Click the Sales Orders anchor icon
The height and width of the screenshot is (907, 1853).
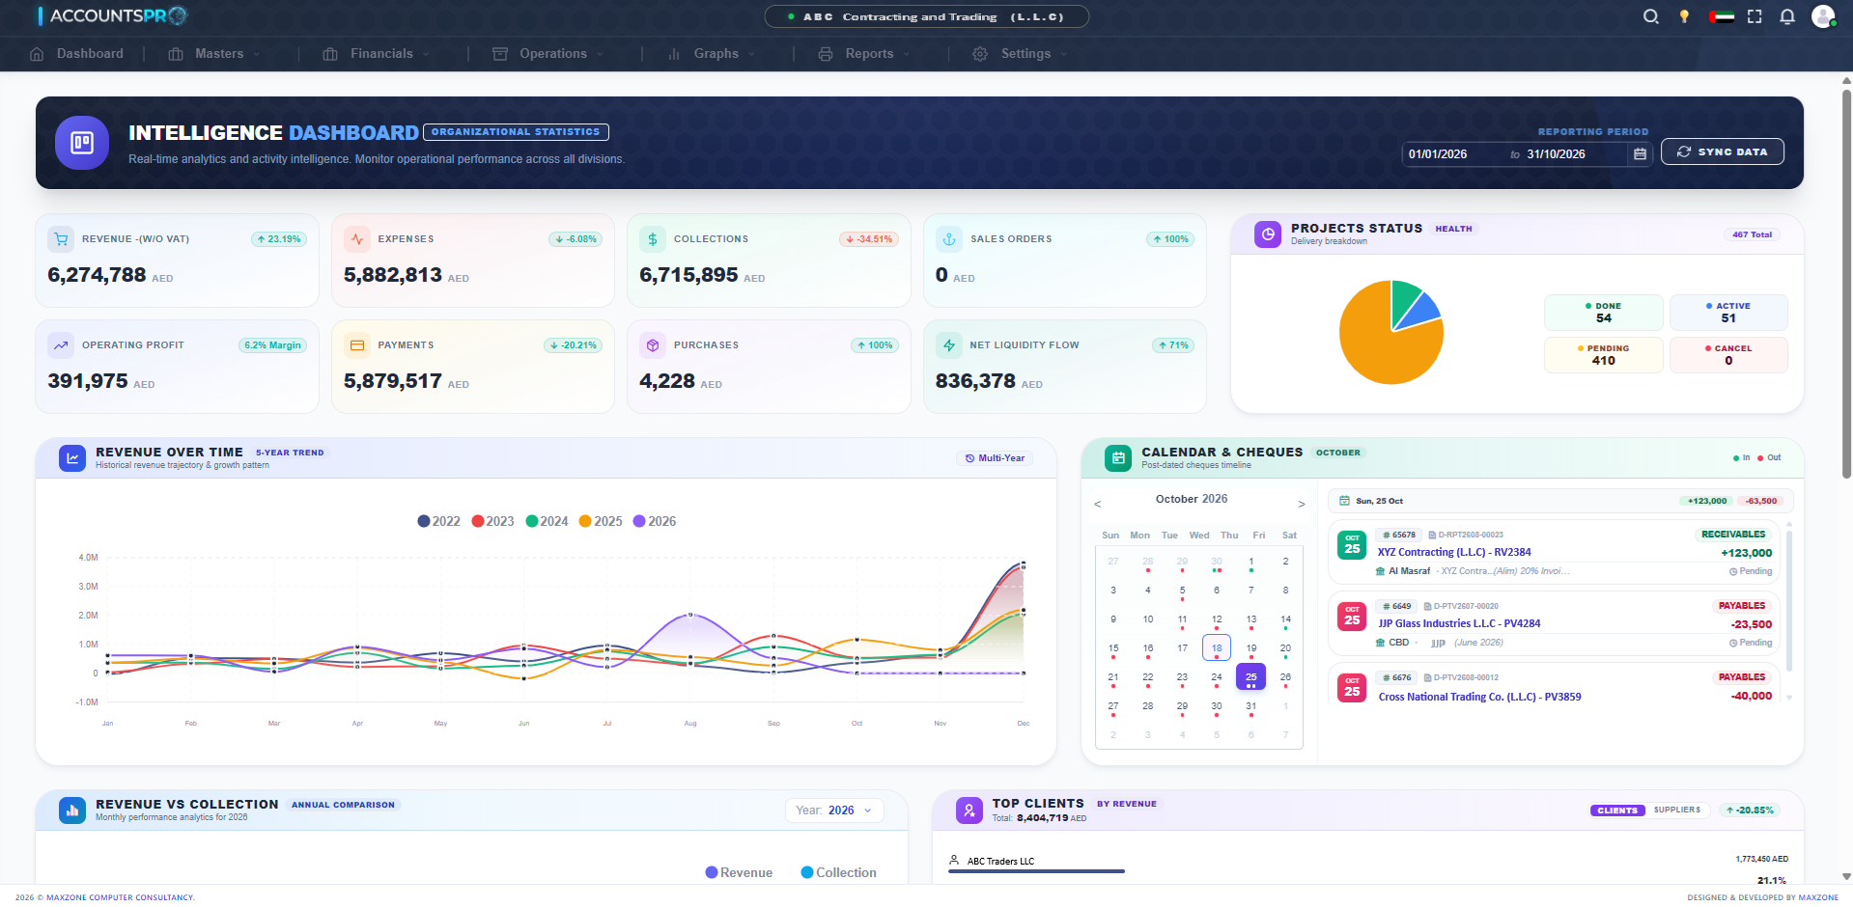click(949, 239)
